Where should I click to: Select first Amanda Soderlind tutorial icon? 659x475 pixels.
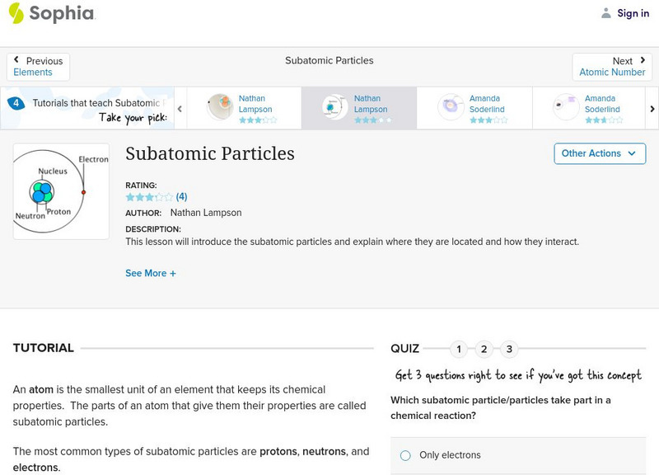coord(451,108)
